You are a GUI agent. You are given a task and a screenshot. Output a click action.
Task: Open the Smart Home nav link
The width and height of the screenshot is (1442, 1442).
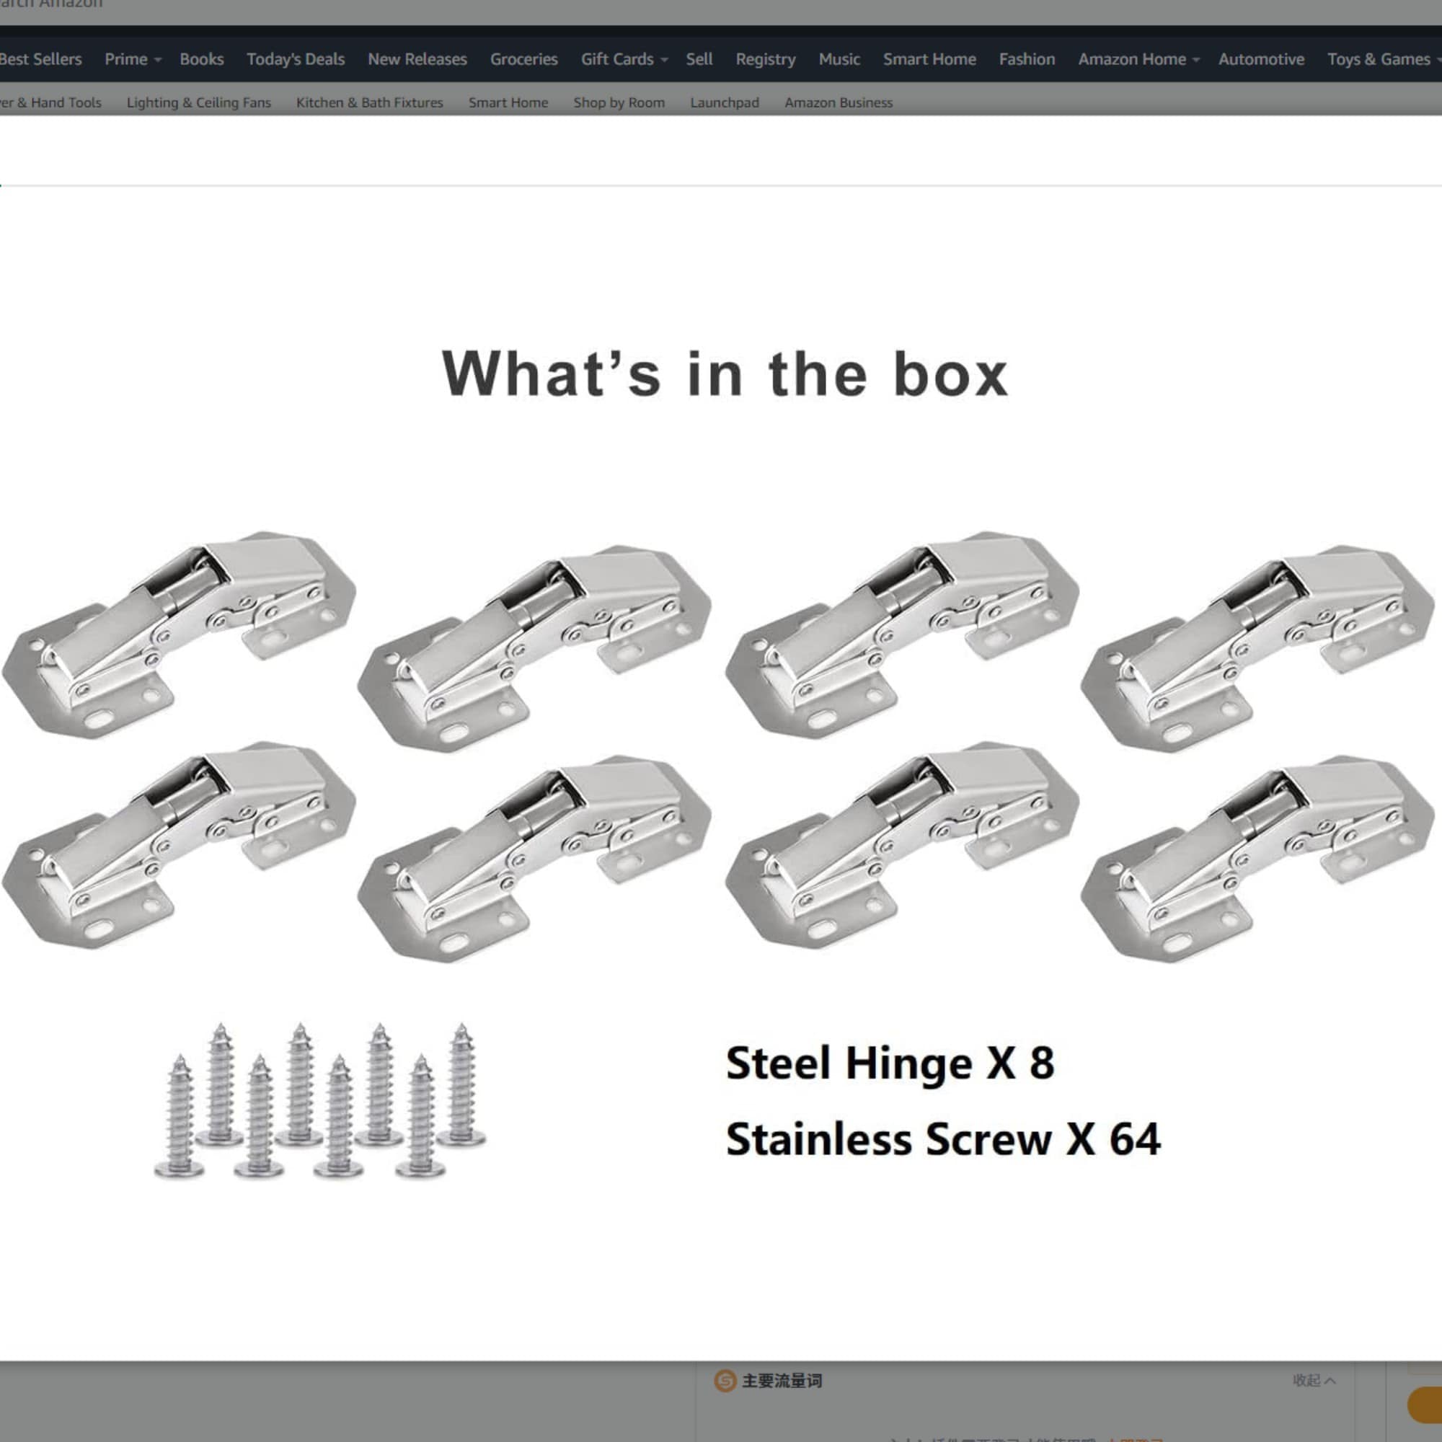click(929, 59)
